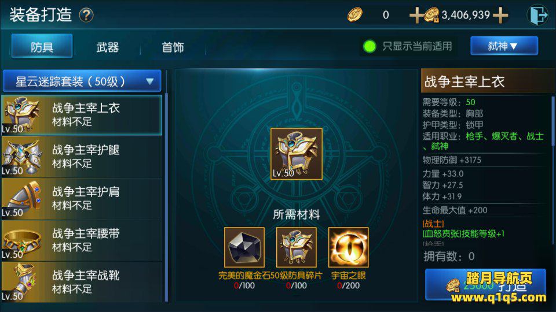Choose 战争主宰腰带 list entry
Viewport: 556px width, 312px height.
pos(82,240)
